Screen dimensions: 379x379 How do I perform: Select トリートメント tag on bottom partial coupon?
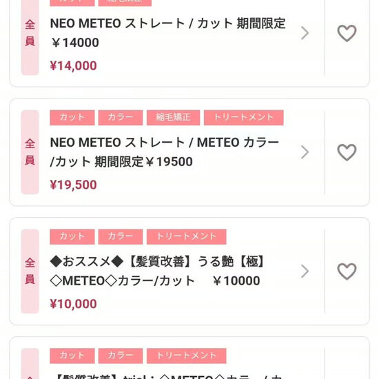(186, 356)
